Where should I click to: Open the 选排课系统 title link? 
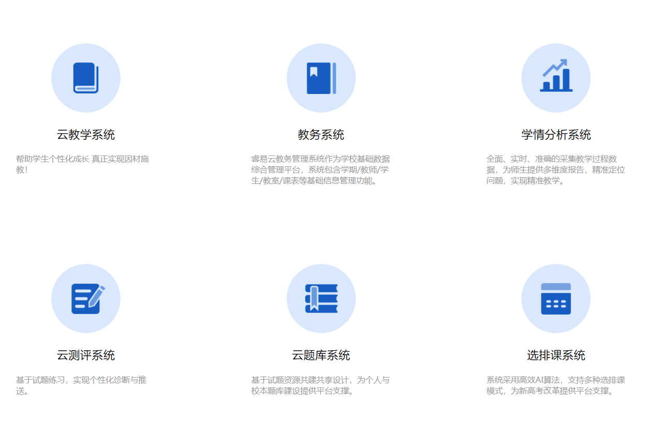(556, 355)
